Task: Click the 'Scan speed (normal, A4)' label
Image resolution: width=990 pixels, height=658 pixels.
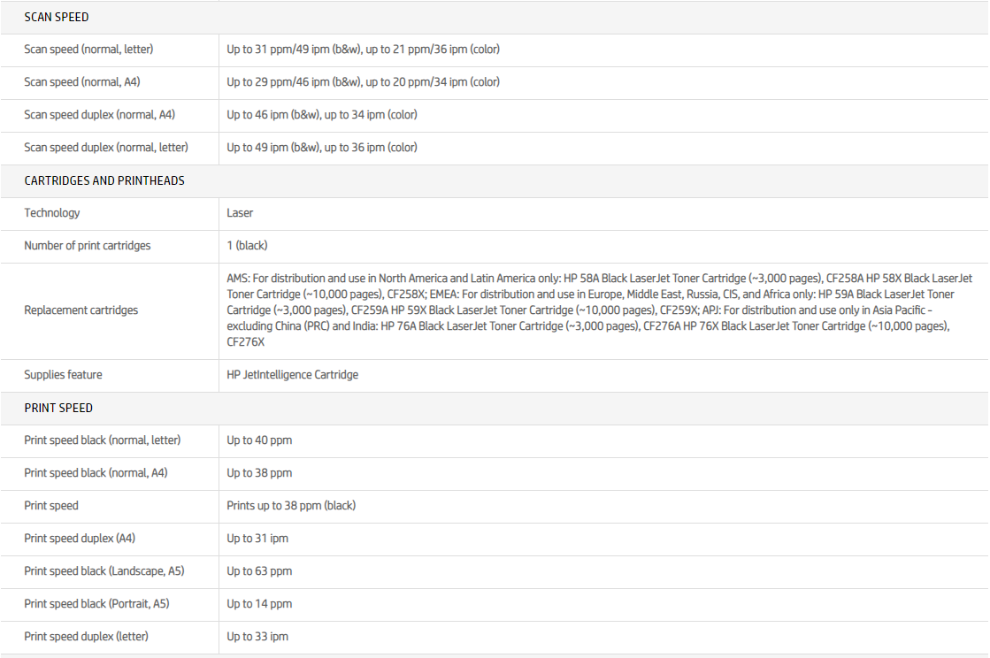Action: tap(82, 82)
